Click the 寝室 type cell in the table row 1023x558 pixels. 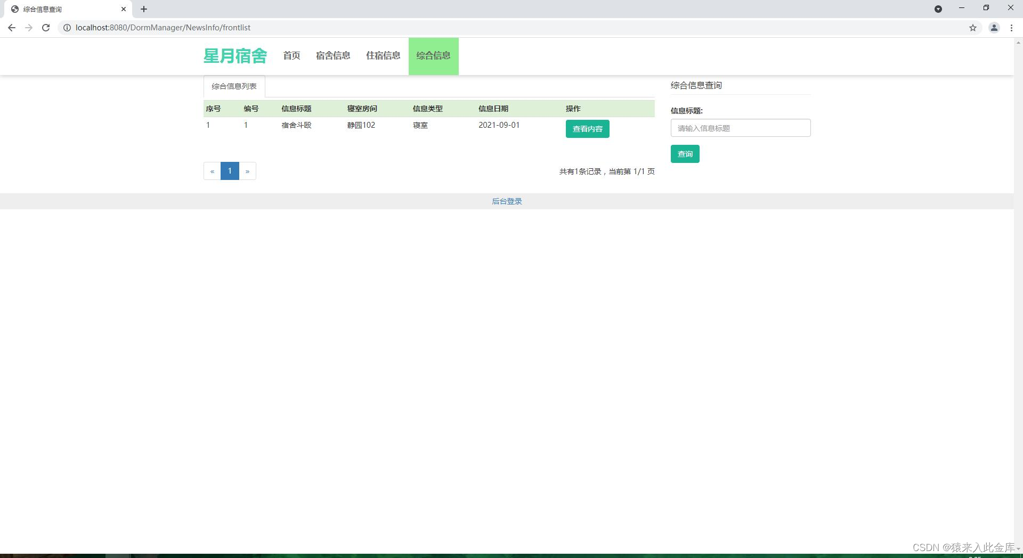(420, 125)
